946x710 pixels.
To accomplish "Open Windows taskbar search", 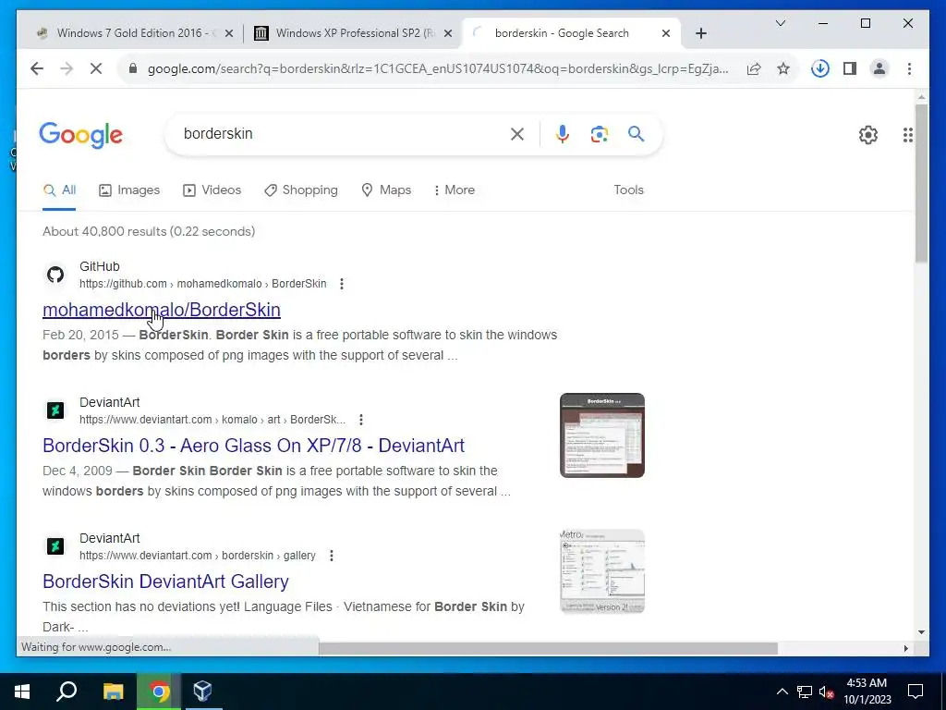I will 67,692.
